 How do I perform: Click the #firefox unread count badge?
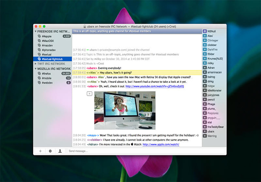click(66, 74)
